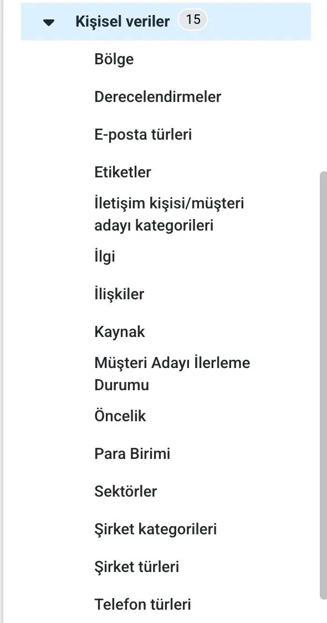Open the Etiketler entry
Image resolution: width=327 pixels, height=623 pixels.
coord(123,172)
